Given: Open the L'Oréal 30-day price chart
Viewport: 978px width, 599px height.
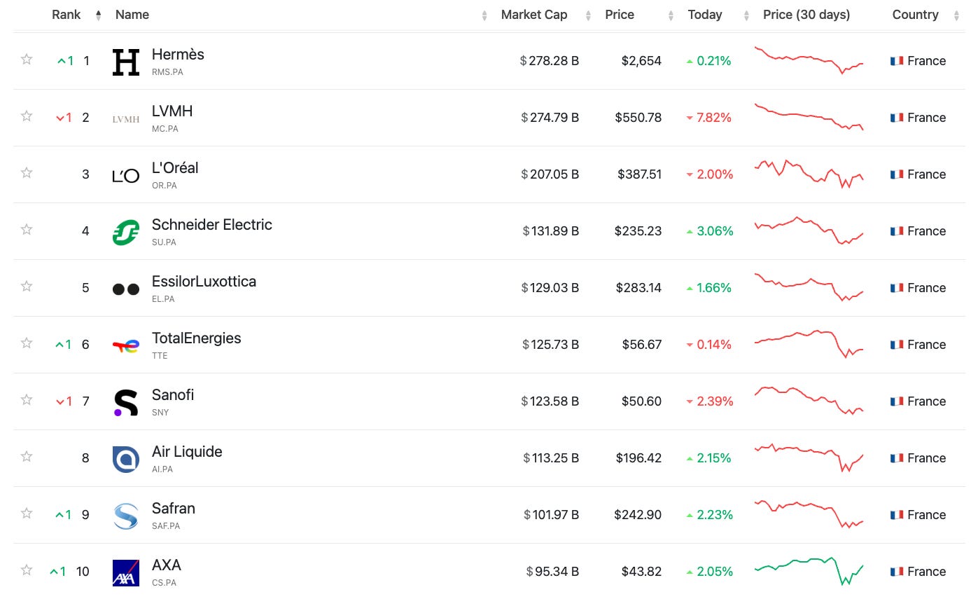Looking at the screenshot, I should (x=809, y=174).
